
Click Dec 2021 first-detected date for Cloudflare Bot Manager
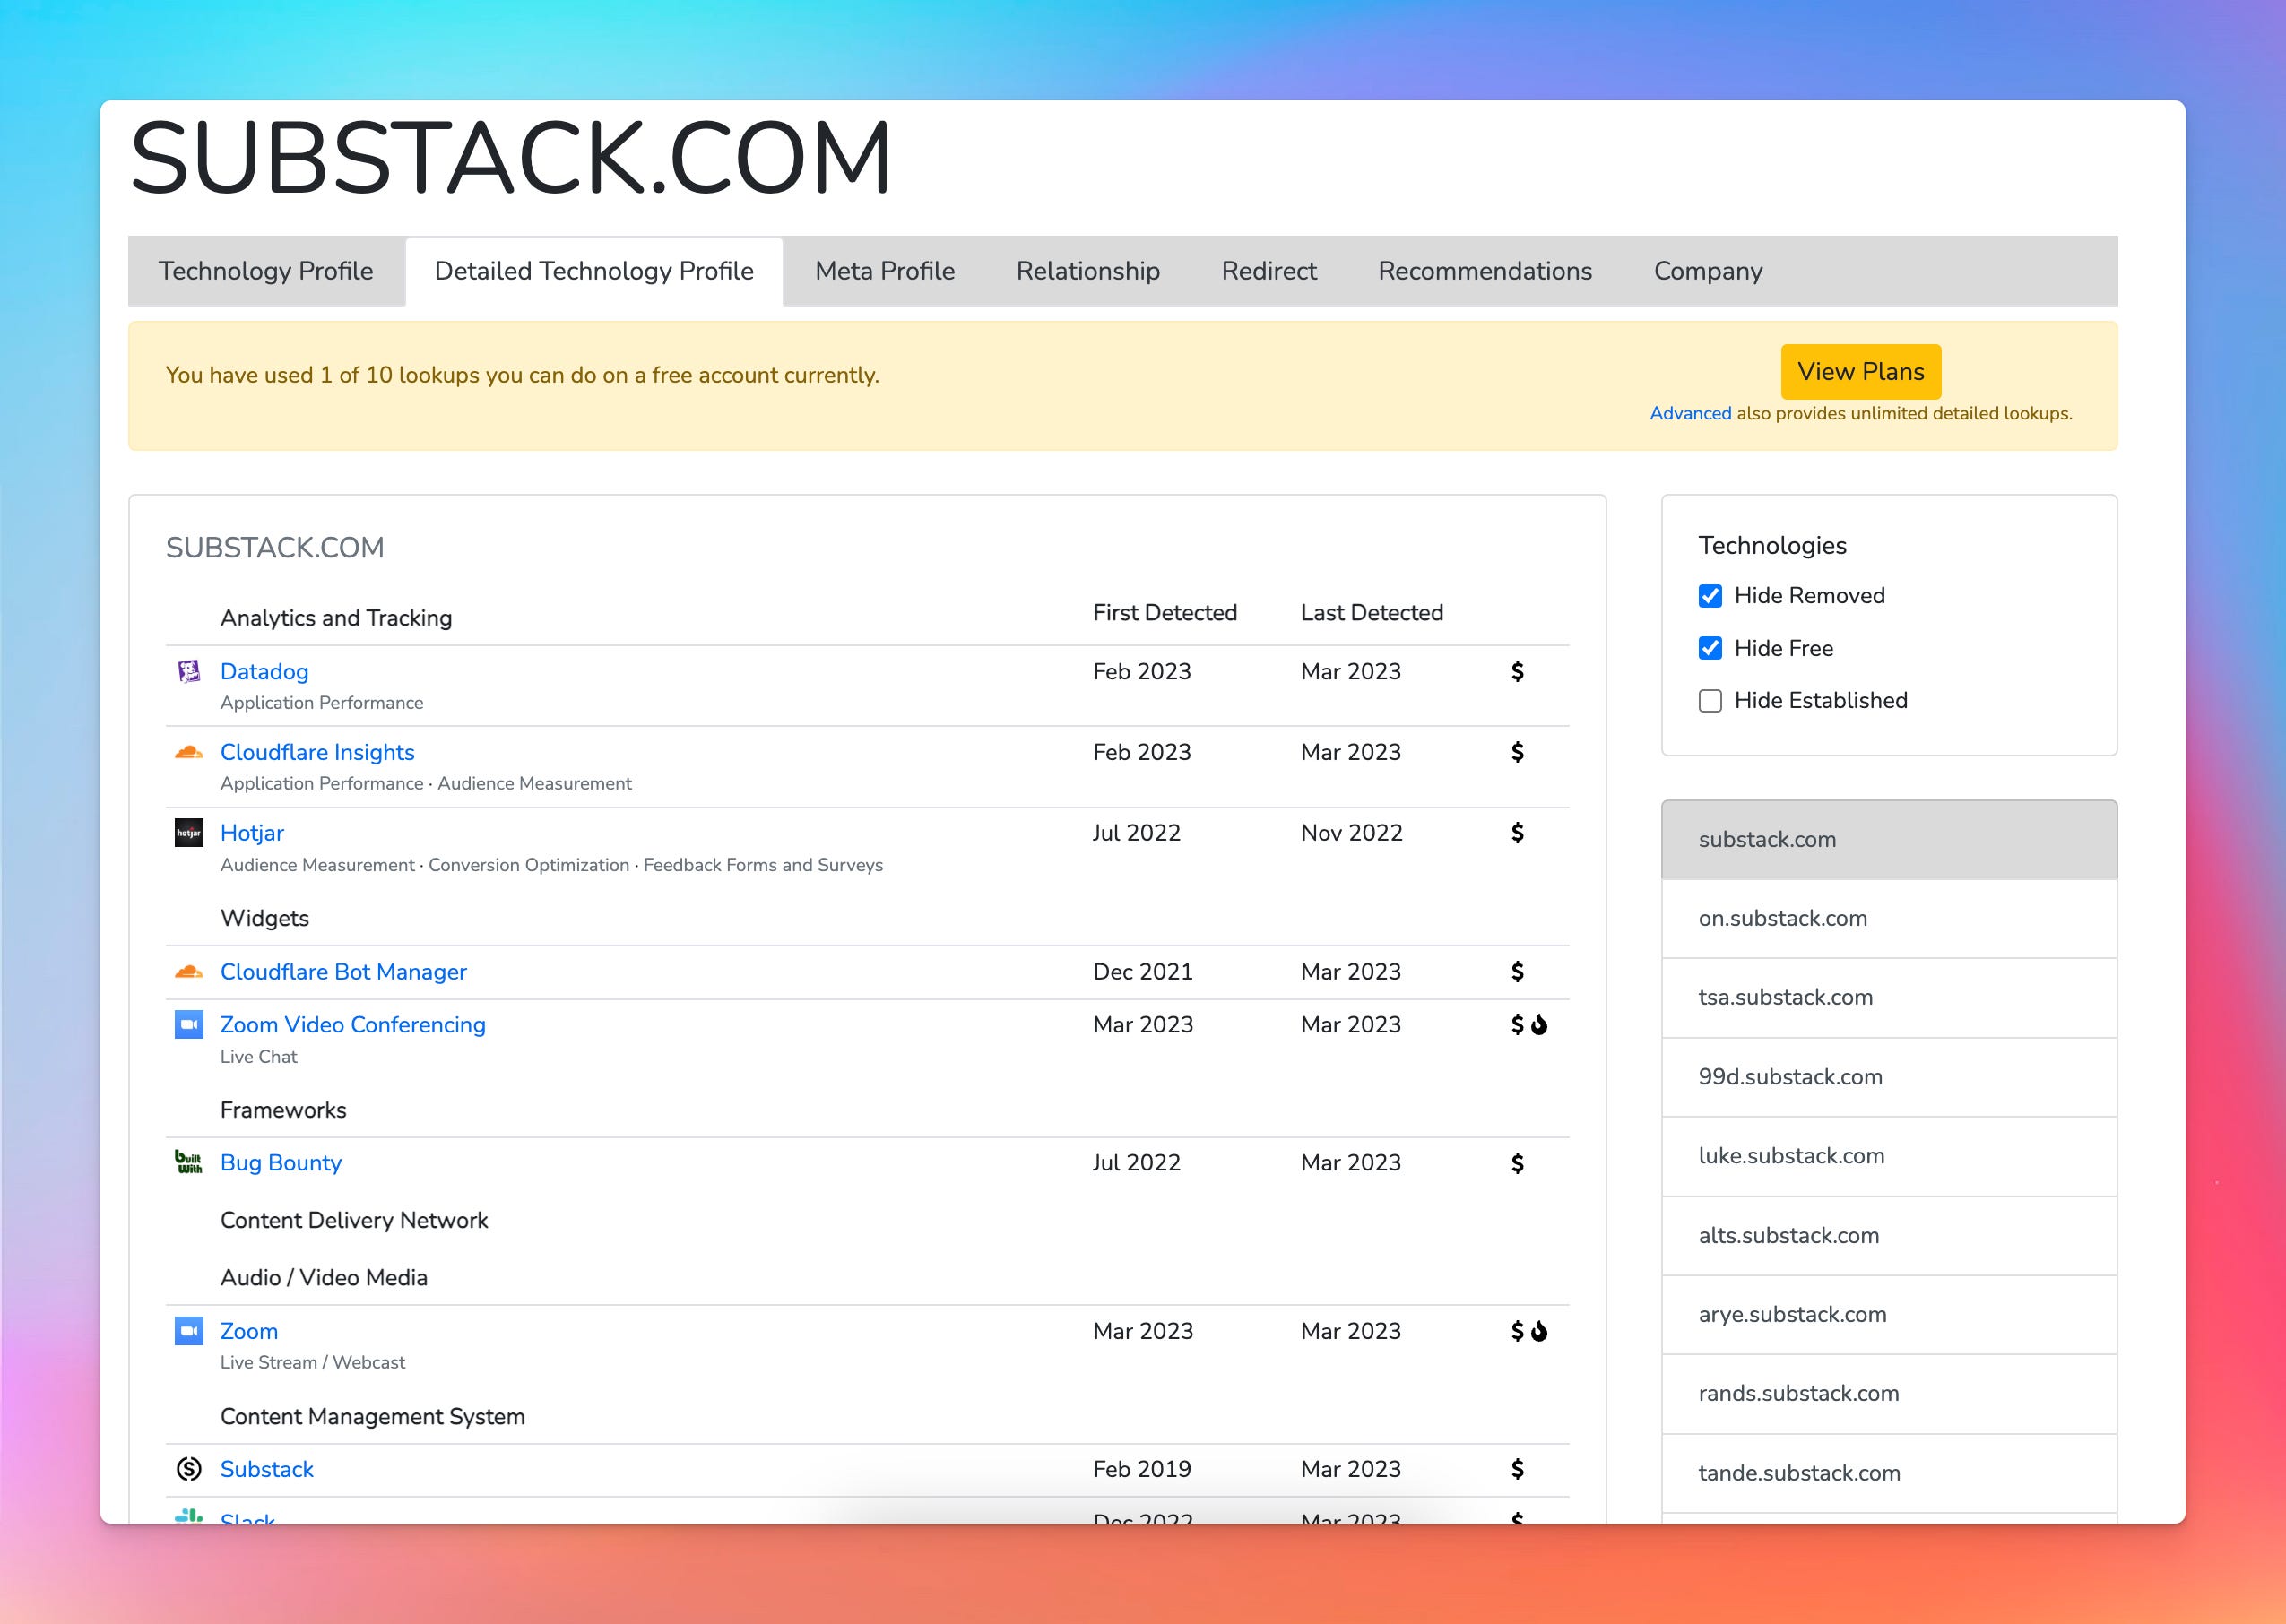click(x=1143, y=972)
